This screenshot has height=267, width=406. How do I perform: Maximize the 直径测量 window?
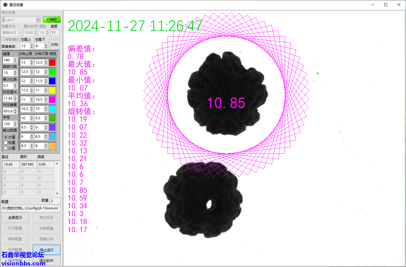(x=386, y=5)
